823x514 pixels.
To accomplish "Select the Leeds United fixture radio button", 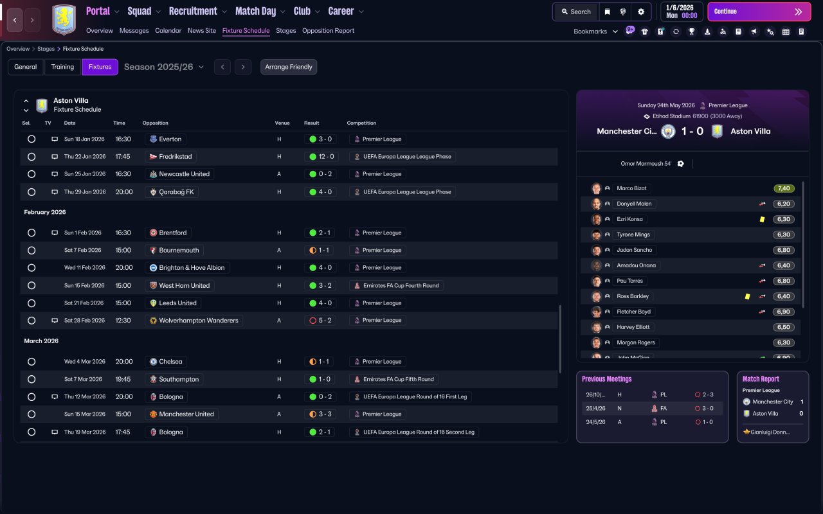I will tap(32, 303).
